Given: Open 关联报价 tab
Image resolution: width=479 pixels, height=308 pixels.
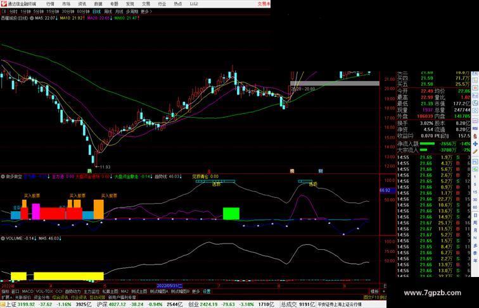Looking at the screenshot, I should 23,297.
